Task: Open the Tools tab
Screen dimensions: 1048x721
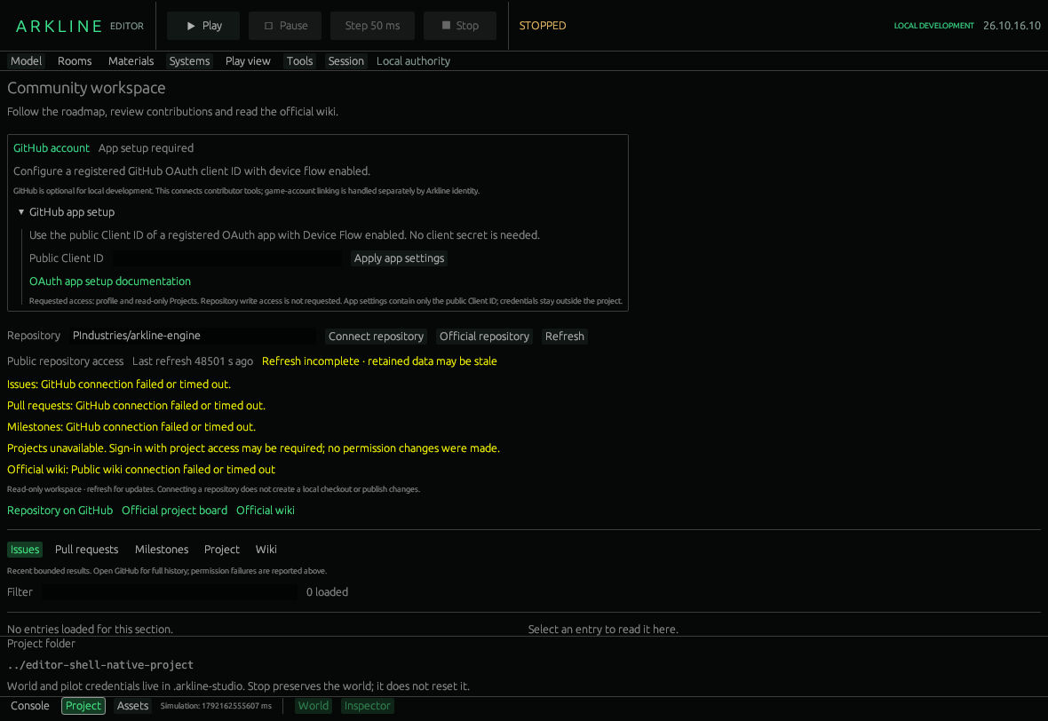Action: tap(299, 60)
